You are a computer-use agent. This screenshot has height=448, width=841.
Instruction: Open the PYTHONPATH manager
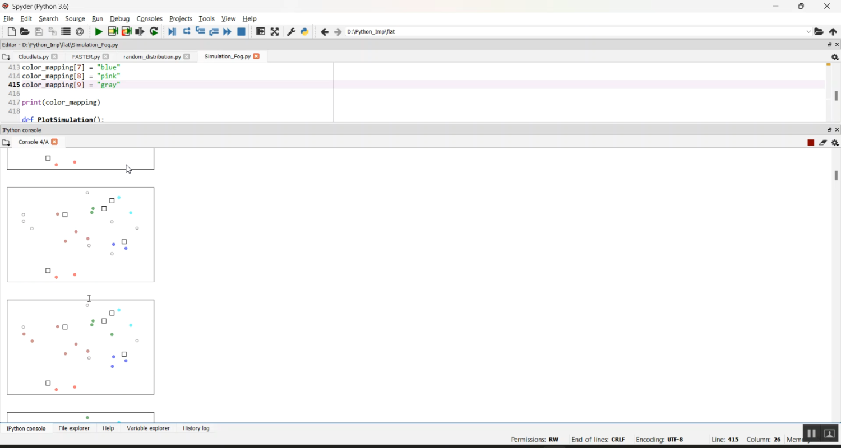tap(304, 32)
